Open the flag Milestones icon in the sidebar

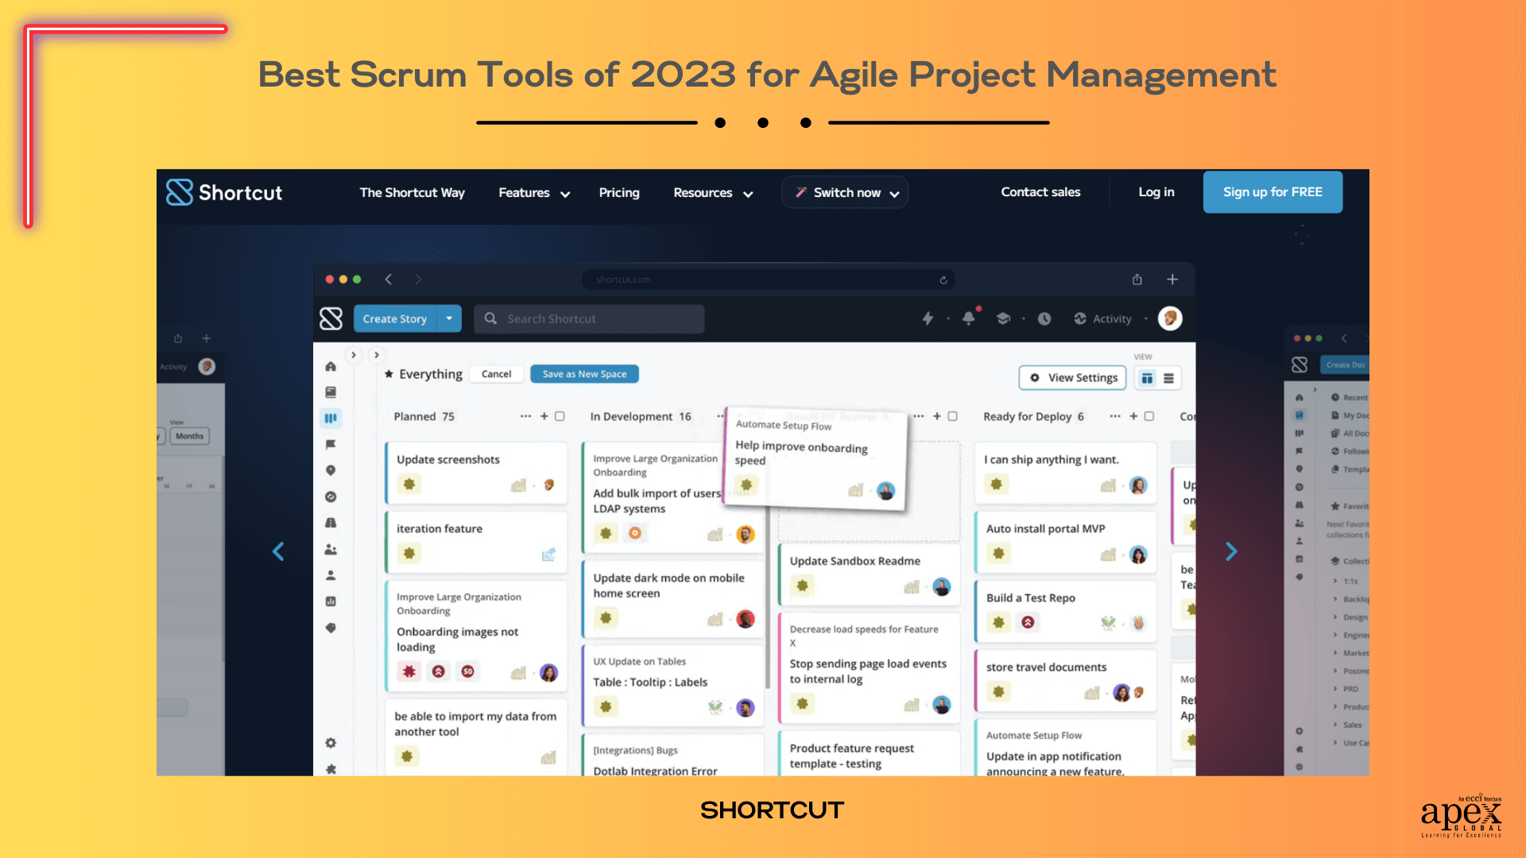point(331,445)
